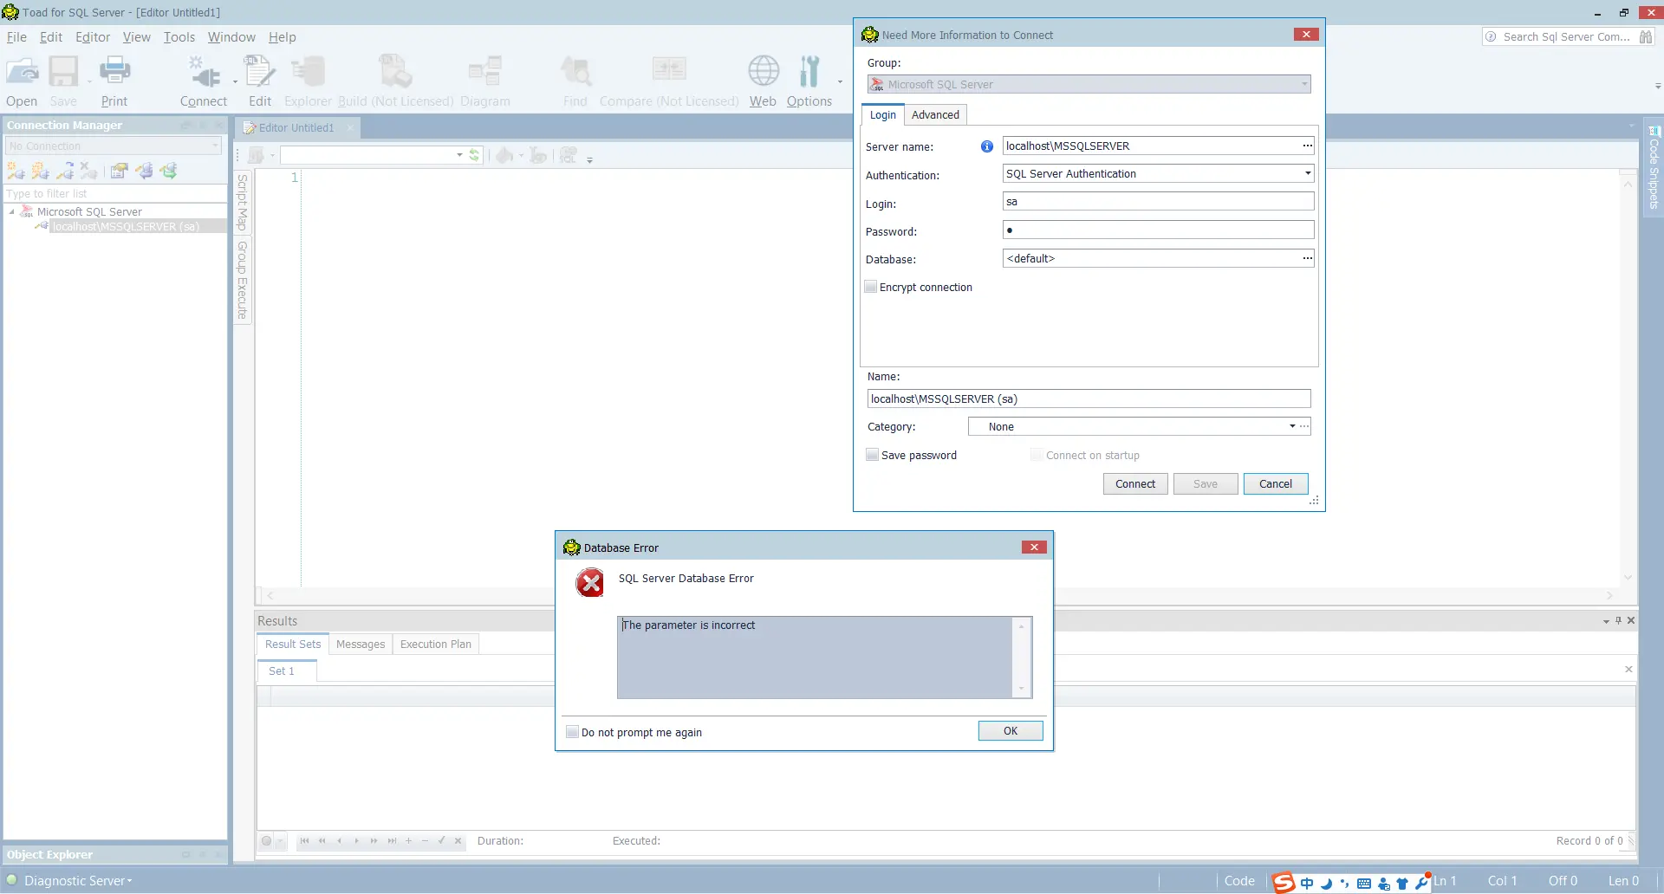Screen dimensions: 1664x894
Task: Switch to the Result Sets tab
Action: (x=293, y=644)
